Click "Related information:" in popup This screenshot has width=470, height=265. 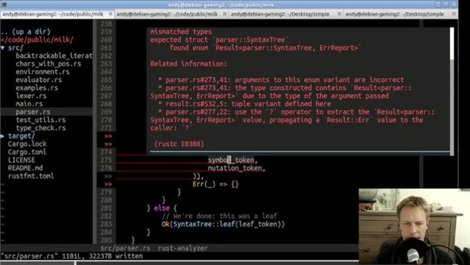(188, 64)
